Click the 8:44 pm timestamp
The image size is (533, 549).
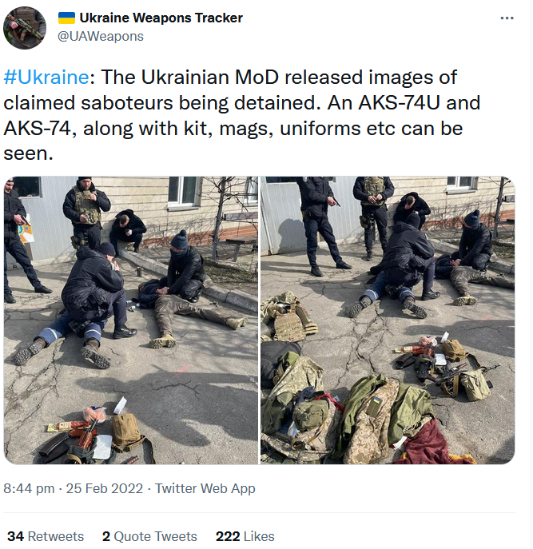coord(29,488)
